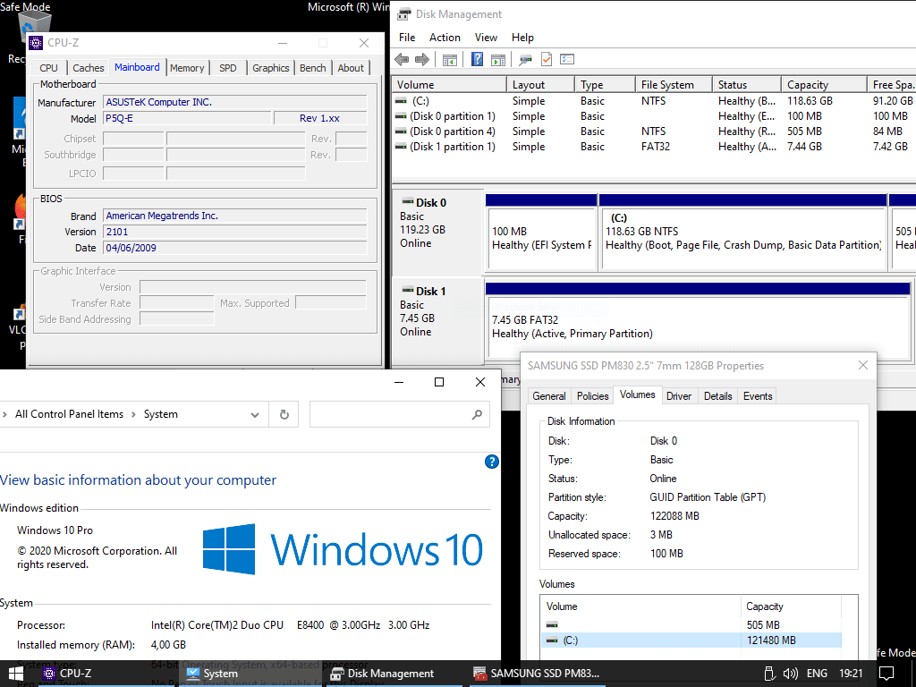Screen dimensions: 916x687
Task: Switch to the Graphics tab in CPU-Z
Action: click(x=270, y=68)
